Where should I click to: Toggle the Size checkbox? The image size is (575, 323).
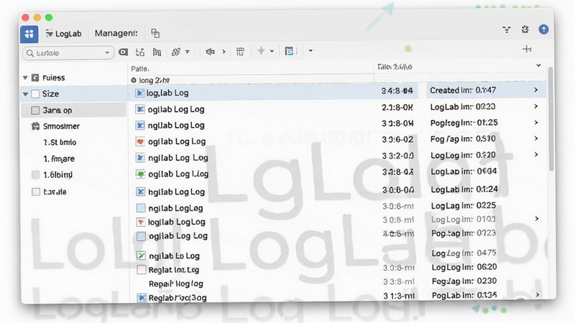pyautogui.click(x=35, y=94)
